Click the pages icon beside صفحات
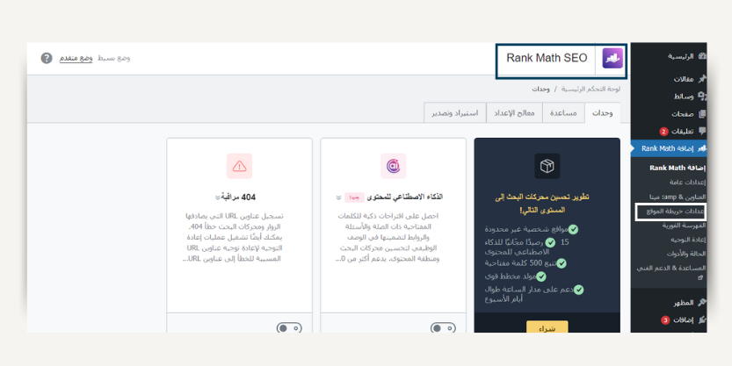The height and width of the screenshot is (366, 732). point(701,114)
